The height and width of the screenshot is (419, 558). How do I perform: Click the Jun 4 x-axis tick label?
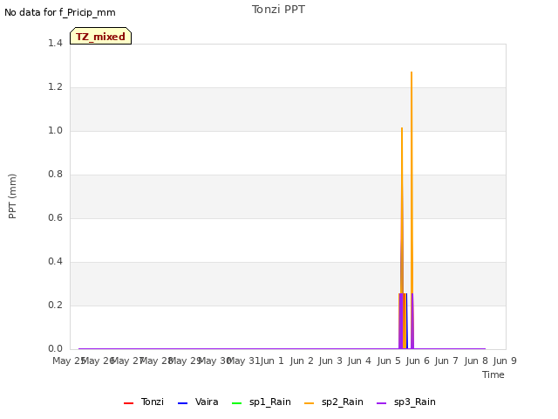coord(359,361)
